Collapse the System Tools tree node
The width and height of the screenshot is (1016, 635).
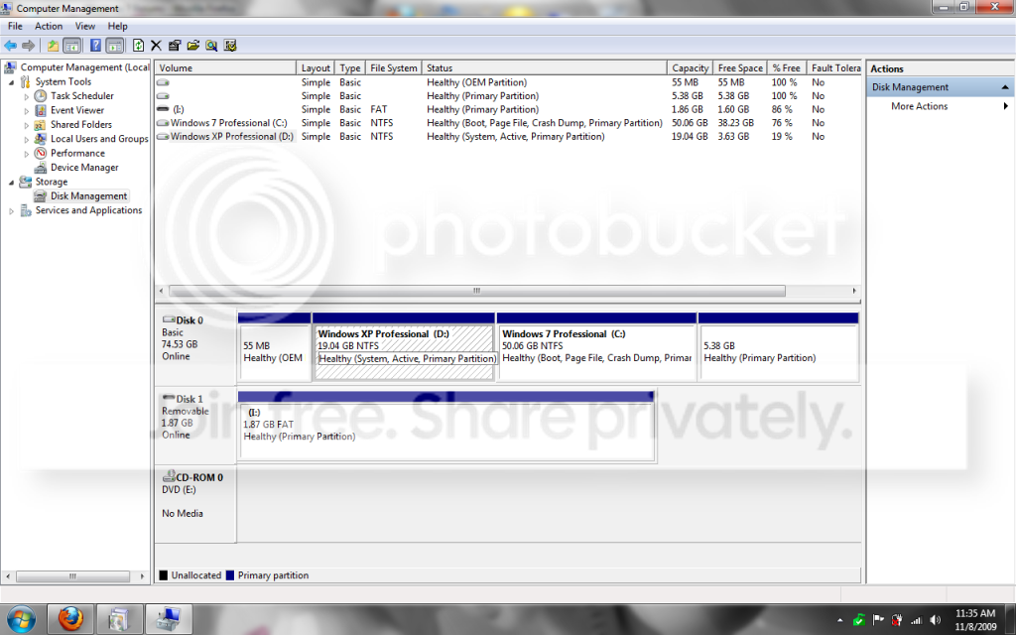[x=11, y=82]
